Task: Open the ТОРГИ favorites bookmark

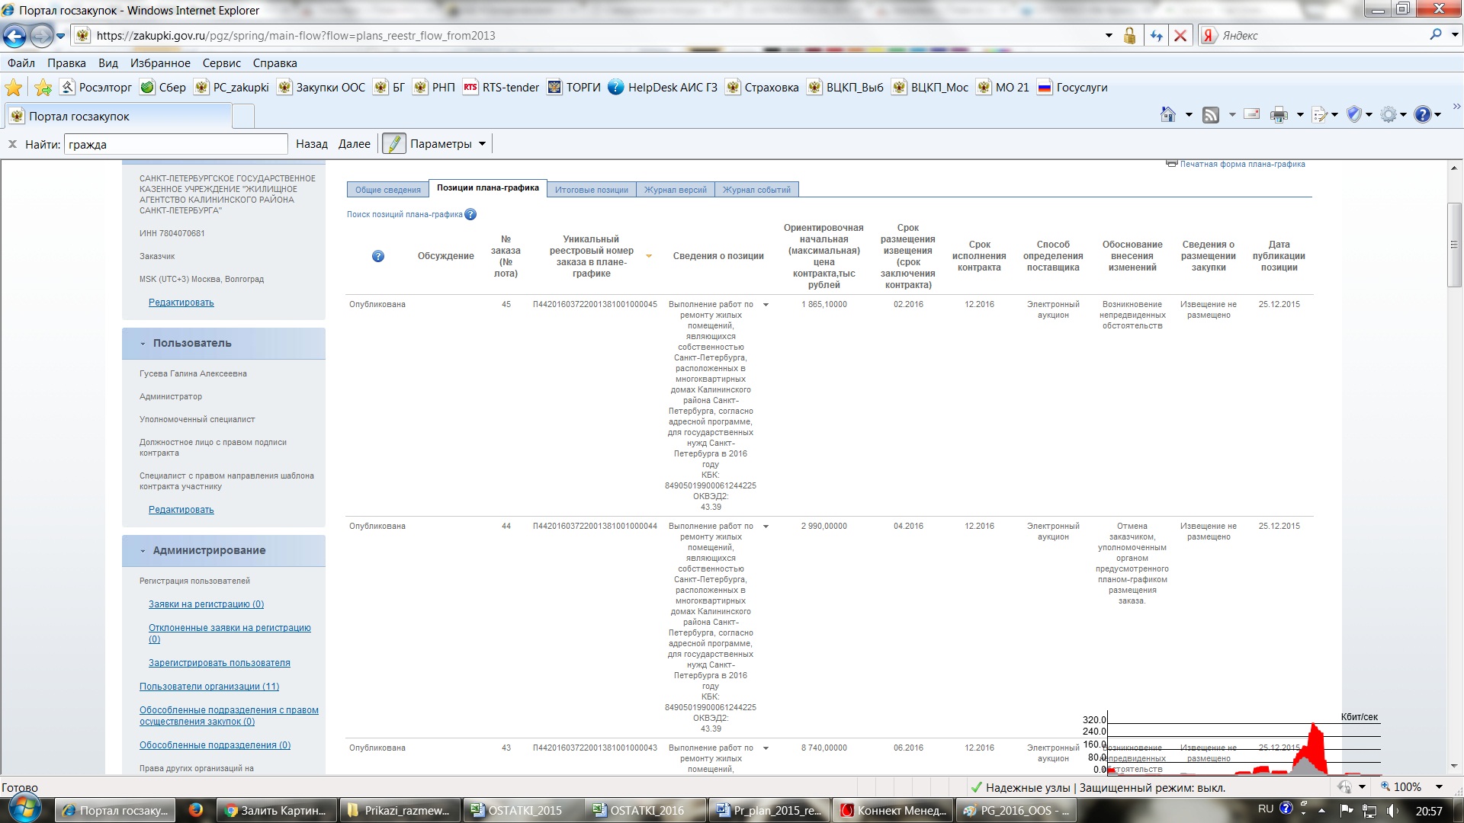Action: [x=574, y=88]
